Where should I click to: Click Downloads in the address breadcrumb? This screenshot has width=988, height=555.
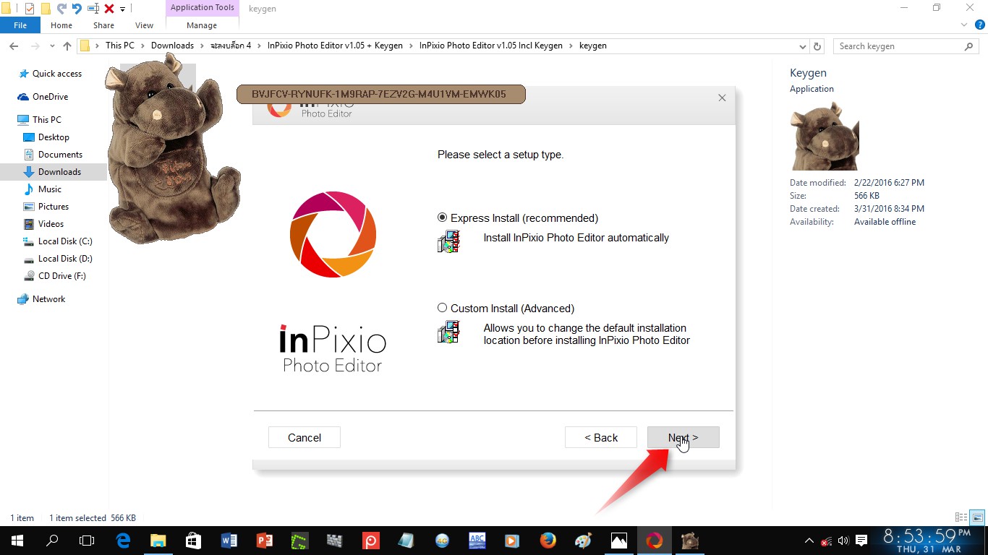coord(172,46)
